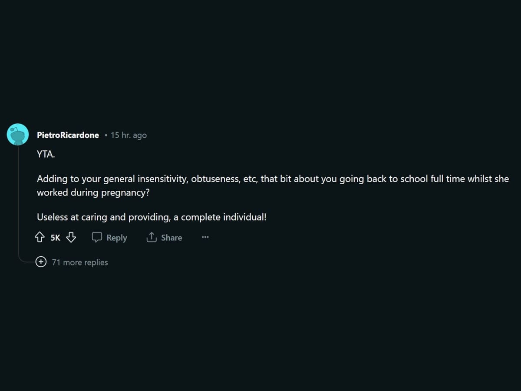This screenshot has width=521, height=391.
Task: Click the speech bubble Reply icon
Action: point(97,237)
